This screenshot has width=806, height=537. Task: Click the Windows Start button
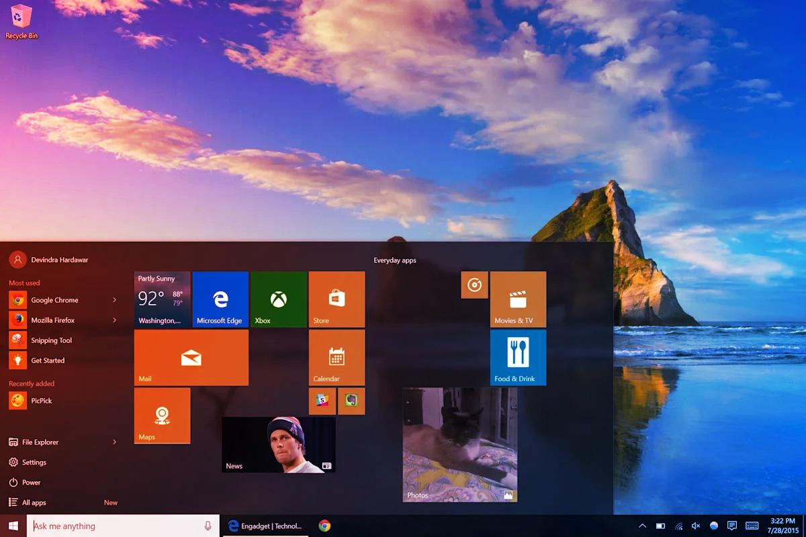pyautogui.click(x=13, y=526)
